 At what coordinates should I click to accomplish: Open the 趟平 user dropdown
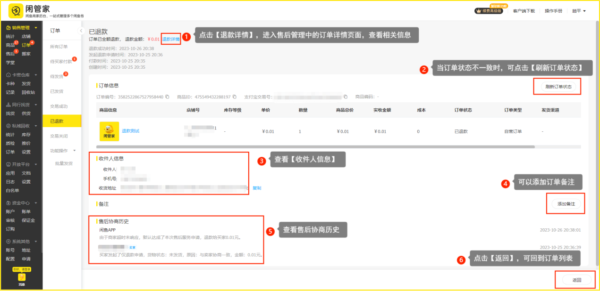click(x=579, y=11)
